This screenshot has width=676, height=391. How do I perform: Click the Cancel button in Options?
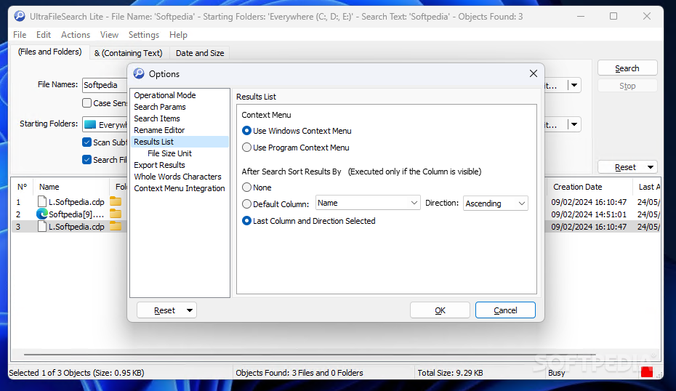coord(505,310)
